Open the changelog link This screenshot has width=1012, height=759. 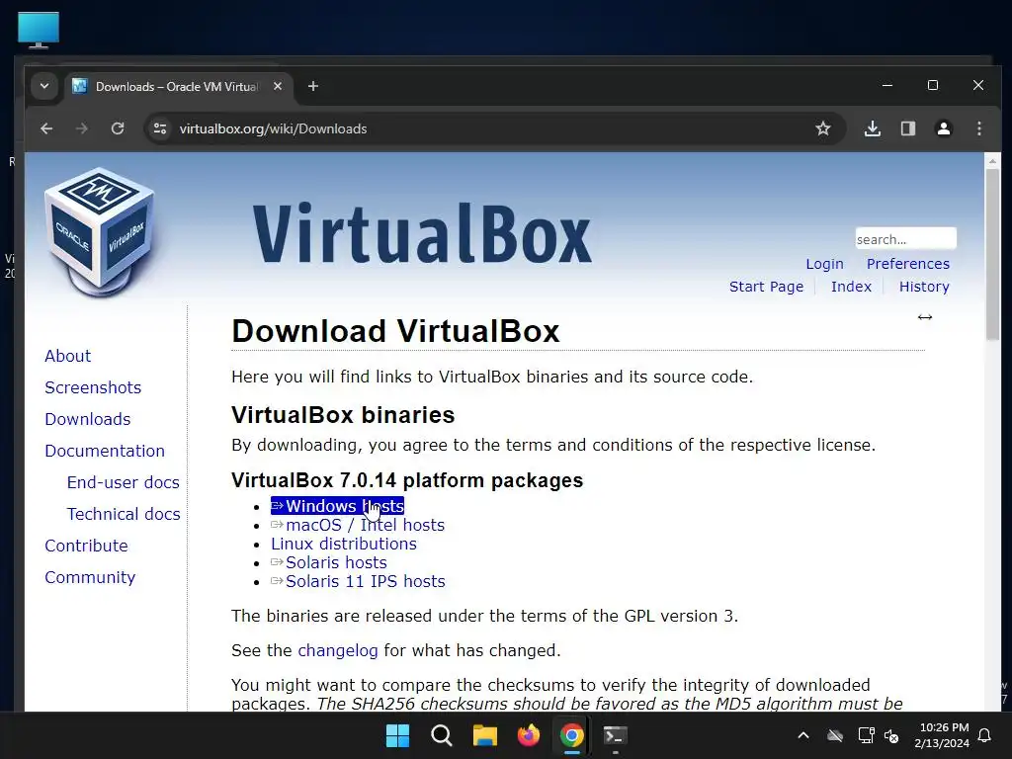pos(338,650)
